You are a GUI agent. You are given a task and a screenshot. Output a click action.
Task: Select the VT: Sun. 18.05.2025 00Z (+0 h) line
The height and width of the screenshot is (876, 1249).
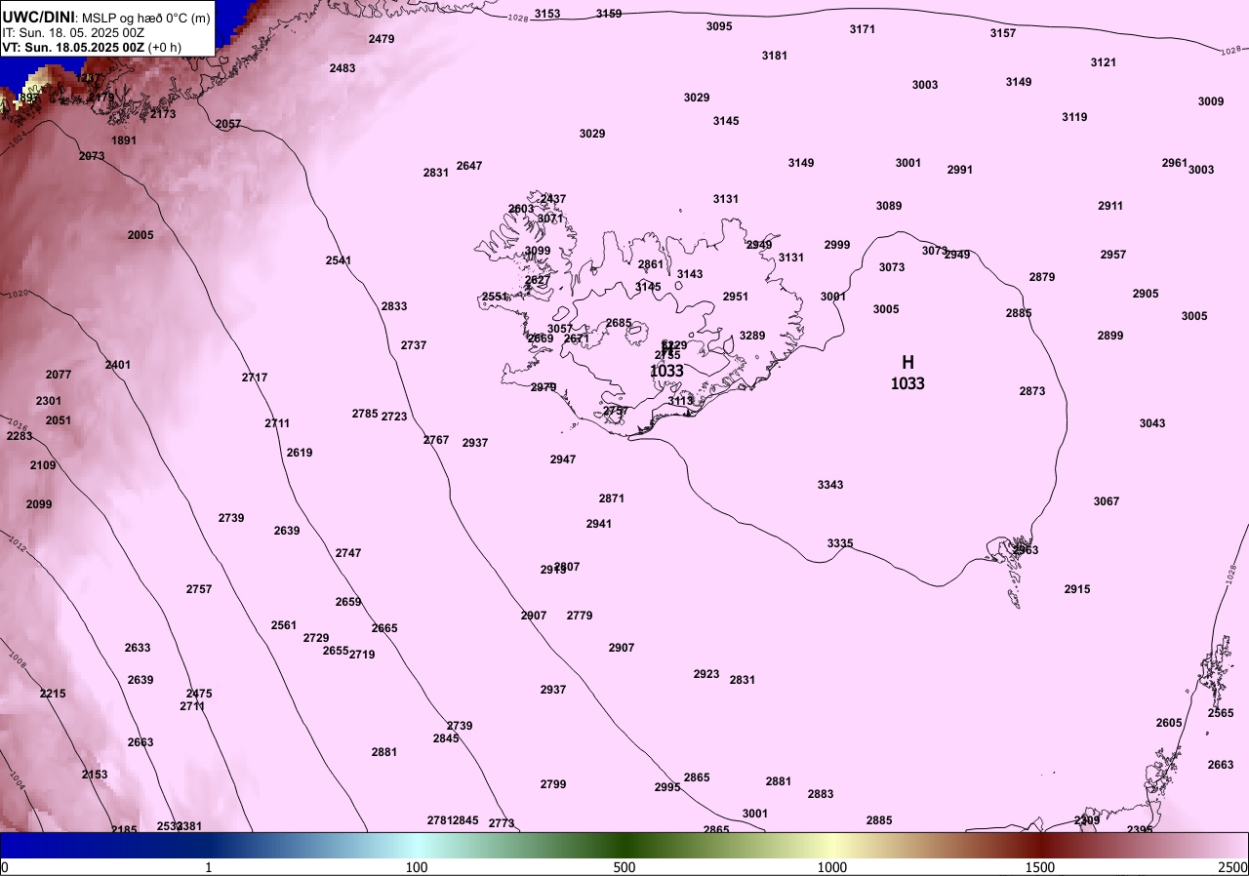pos(92,46)
